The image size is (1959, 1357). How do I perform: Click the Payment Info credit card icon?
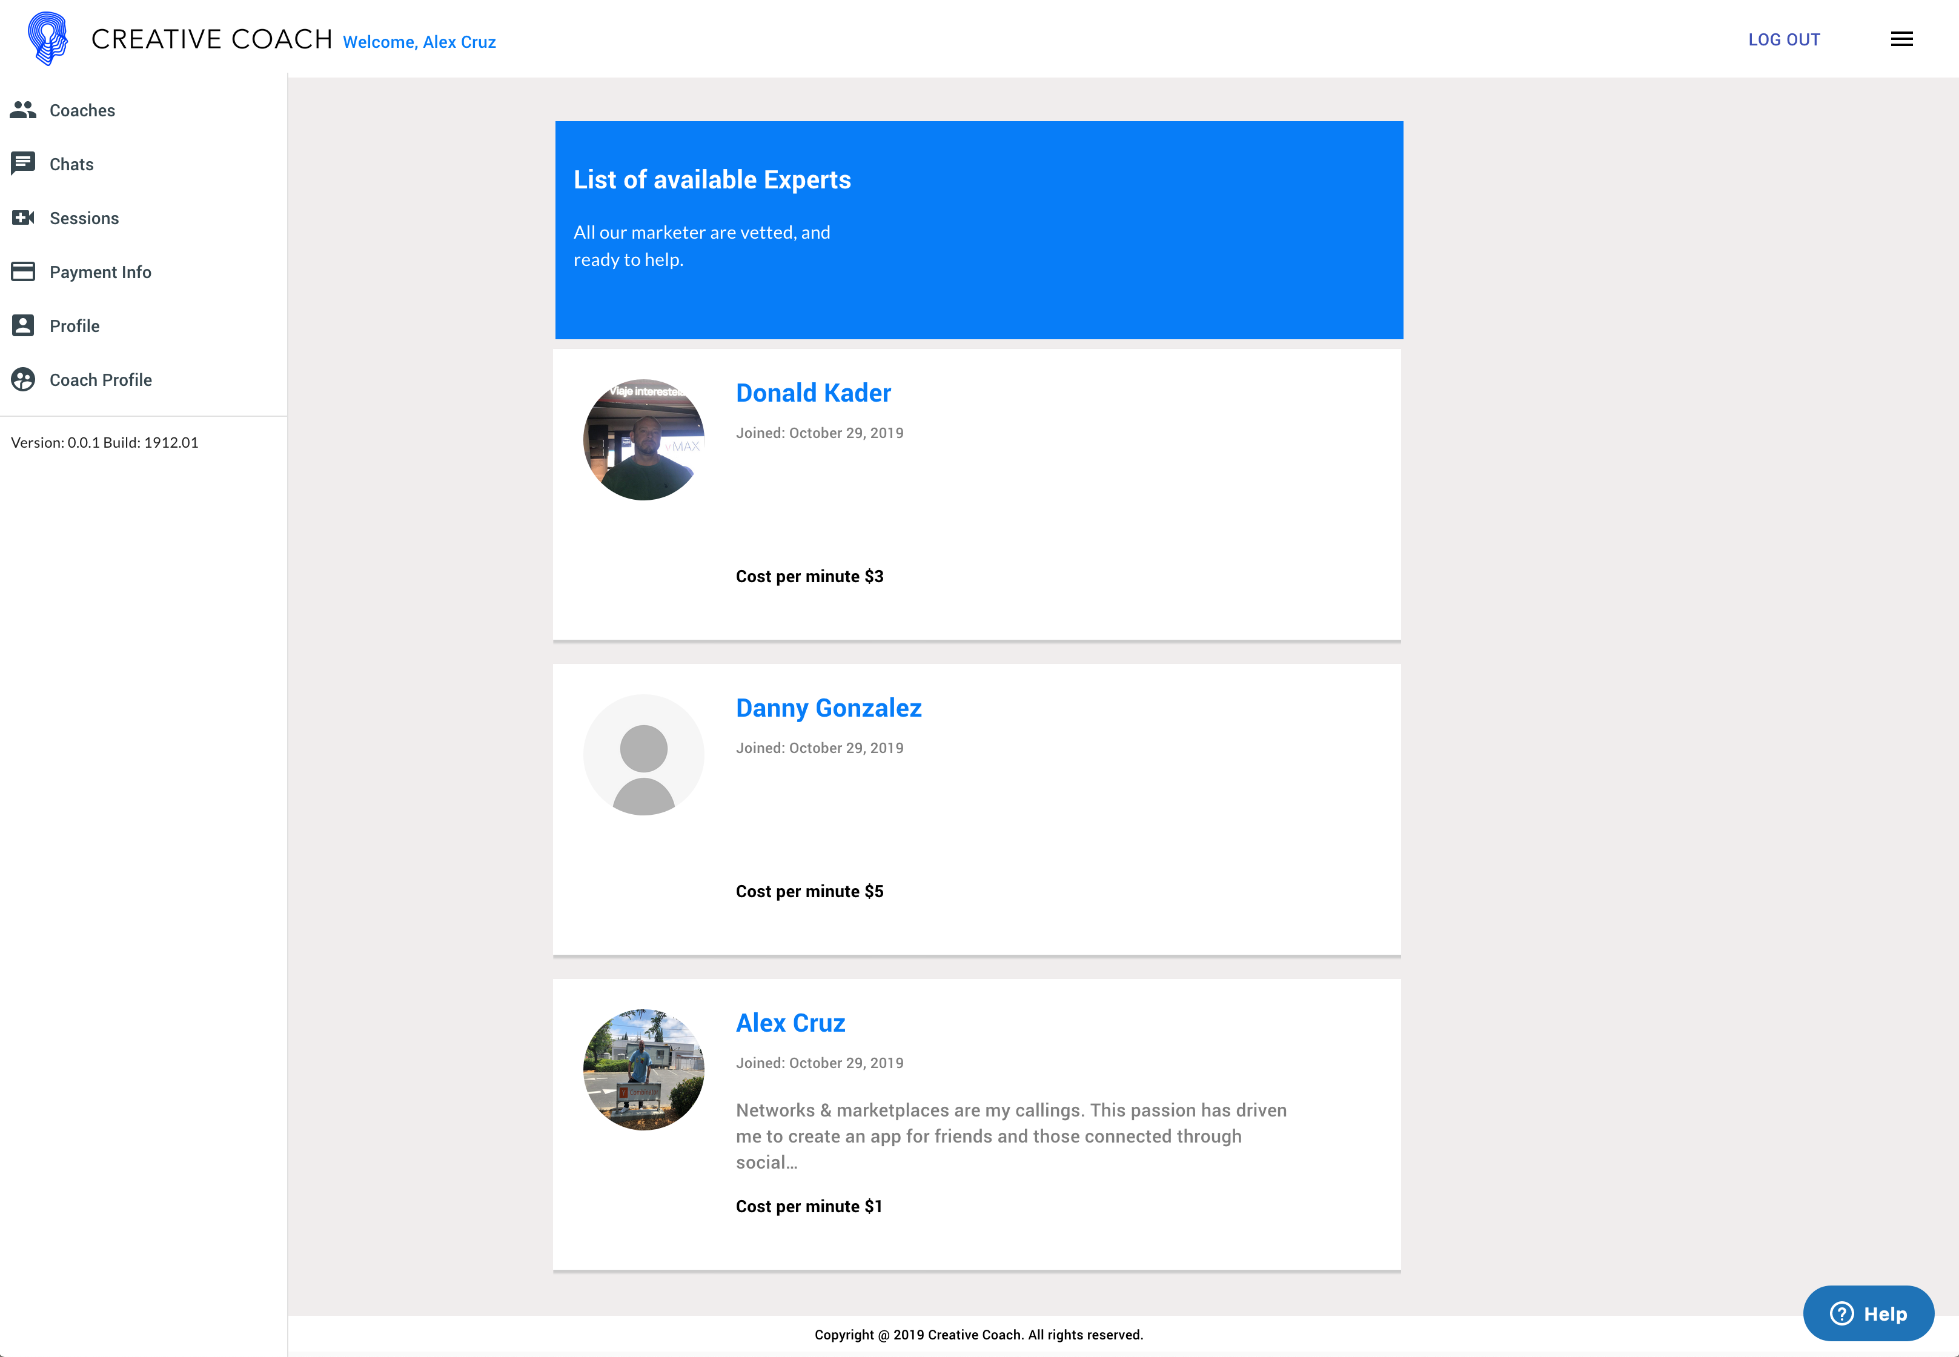click(x=23, y=271)
